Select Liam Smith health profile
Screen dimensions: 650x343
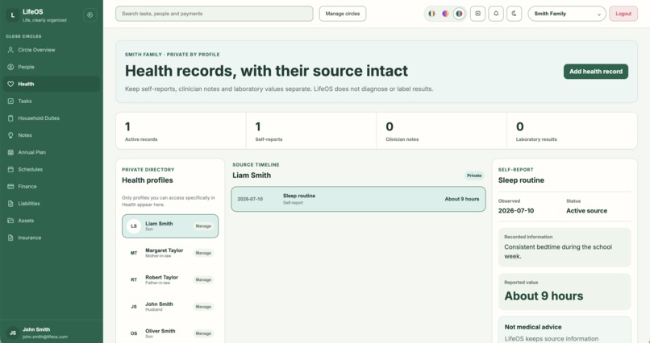pyautogui.click(x=170, y=226)
